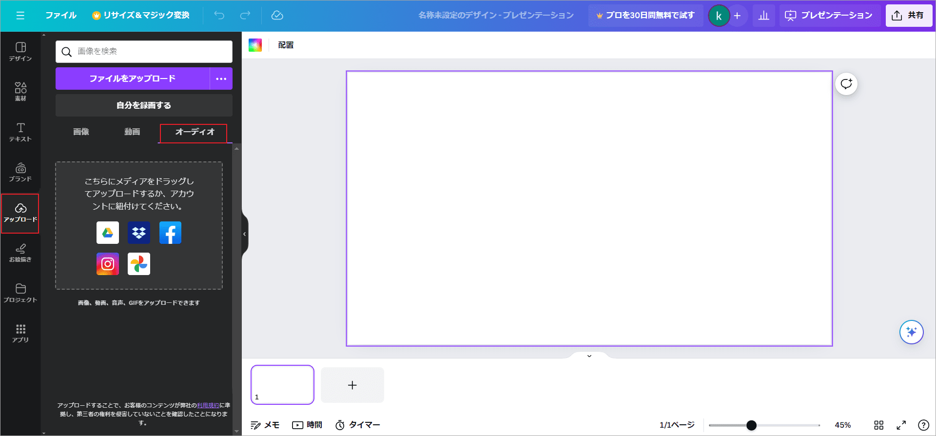
Task: Open the ブランド sidebar panel
Action: 20,173
